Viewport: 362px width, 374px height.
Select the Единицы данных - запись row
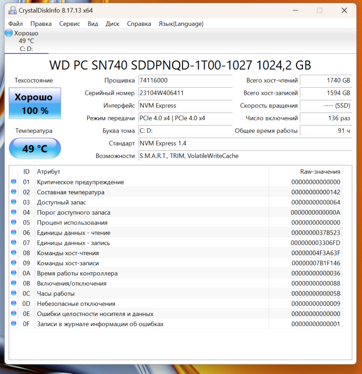[x=175, y=243]
